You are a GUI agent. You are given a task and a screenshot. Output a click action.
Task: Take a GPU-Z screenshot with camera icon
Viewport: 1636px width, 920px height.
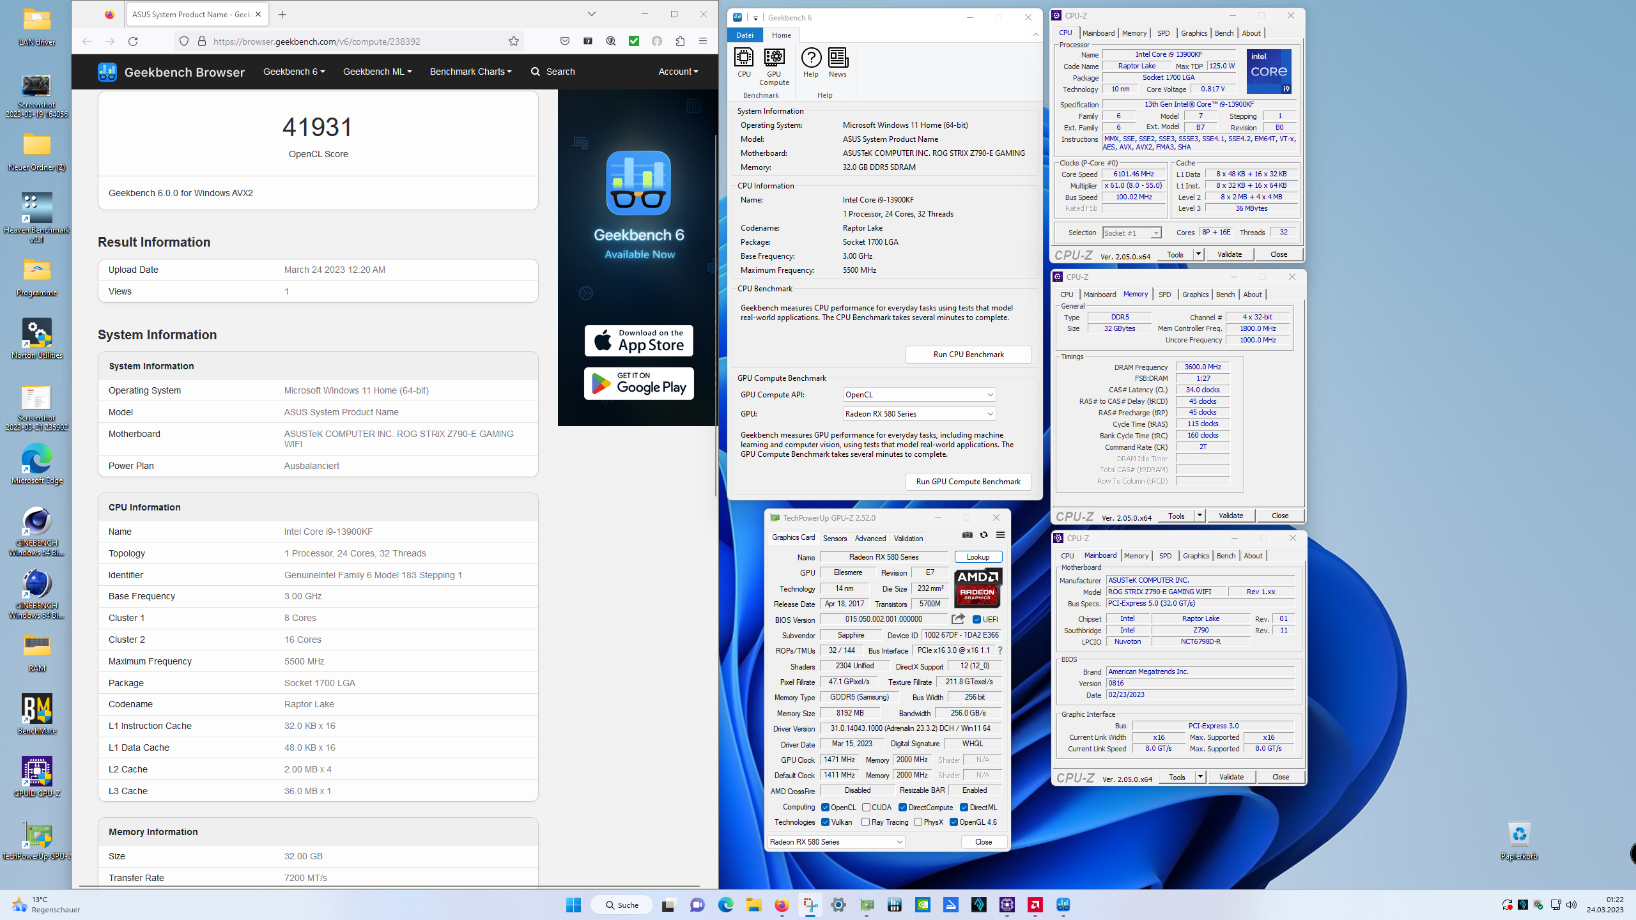pyautogui.click(x=968, y=535)
